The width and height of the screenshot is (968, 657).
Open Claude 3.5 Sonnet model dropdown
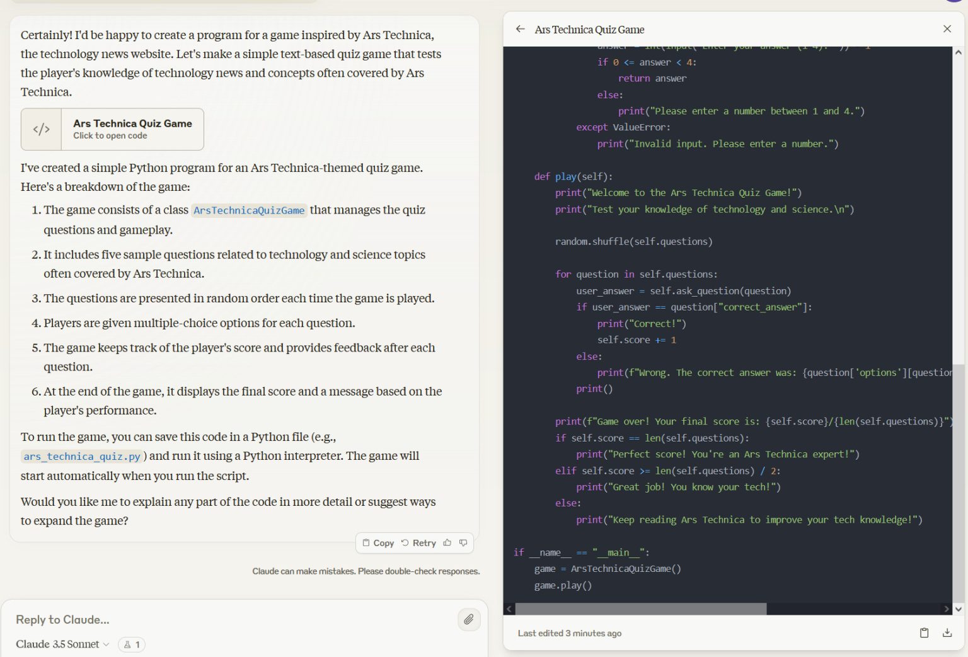62,644
